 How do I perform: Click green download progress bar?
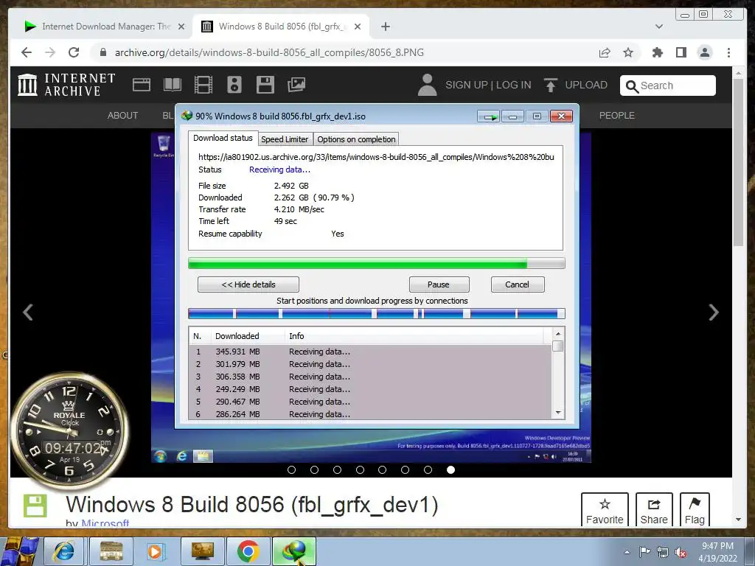point(377,263)
